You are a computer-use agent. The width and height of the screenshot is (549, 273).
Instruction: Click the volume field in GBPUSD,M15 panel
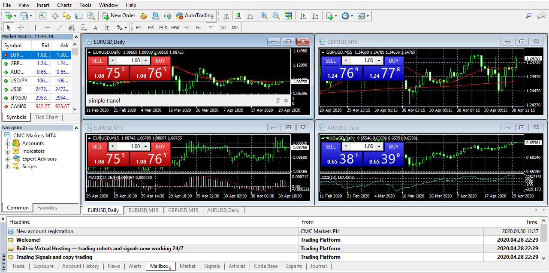[x=362, y=61]
